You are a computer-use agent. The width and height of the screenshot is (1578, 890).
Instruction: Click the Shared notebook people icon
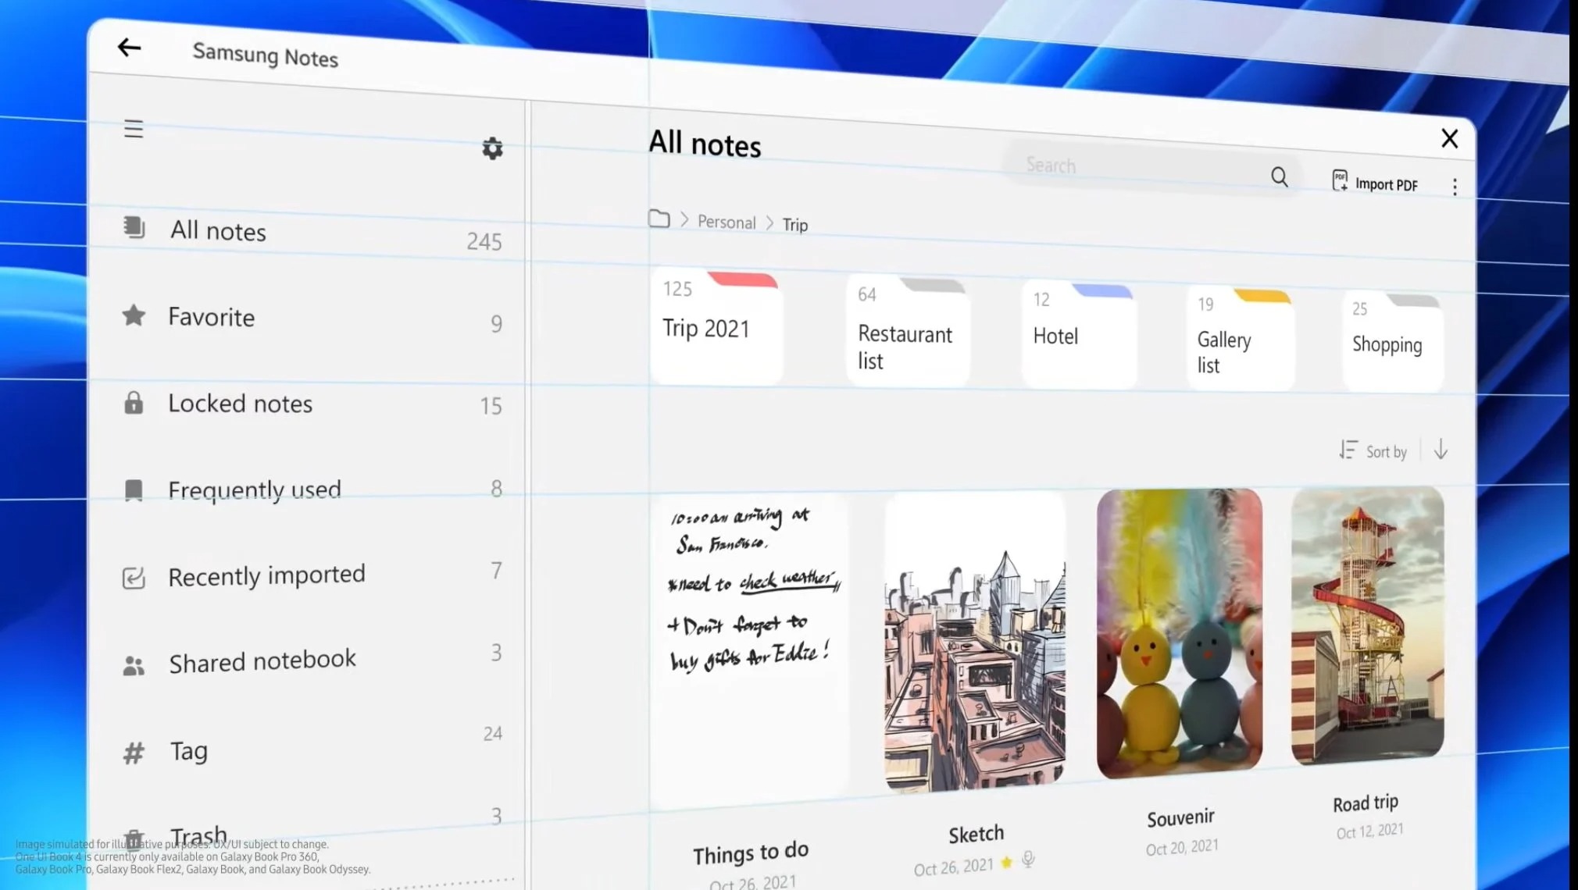134,660
